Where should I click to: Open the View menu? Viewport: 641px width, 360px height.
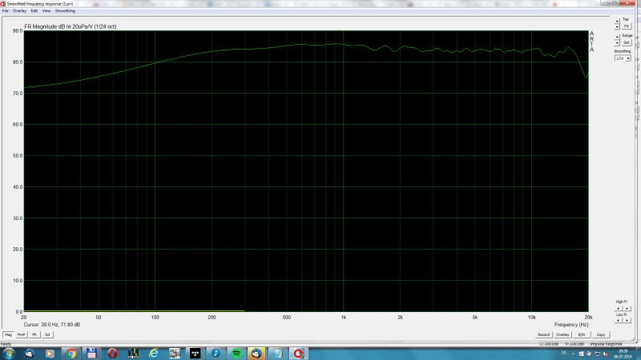pyautogui.click(x=46, y=11)
